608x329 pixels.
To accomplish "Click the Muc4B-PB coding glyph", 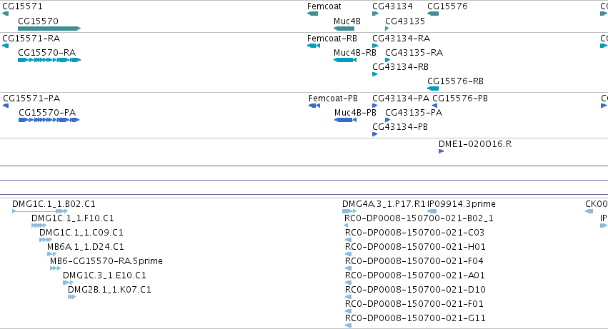I will coord(345,120).
